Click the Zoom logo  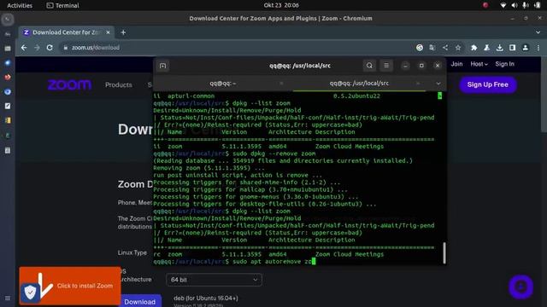(69, 84)
